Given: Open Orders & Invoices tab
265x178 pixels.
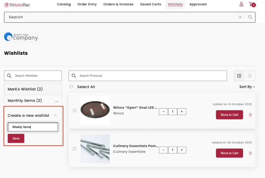Looking at the screenshot, I should pyautogui.click(x=118, y=4).
